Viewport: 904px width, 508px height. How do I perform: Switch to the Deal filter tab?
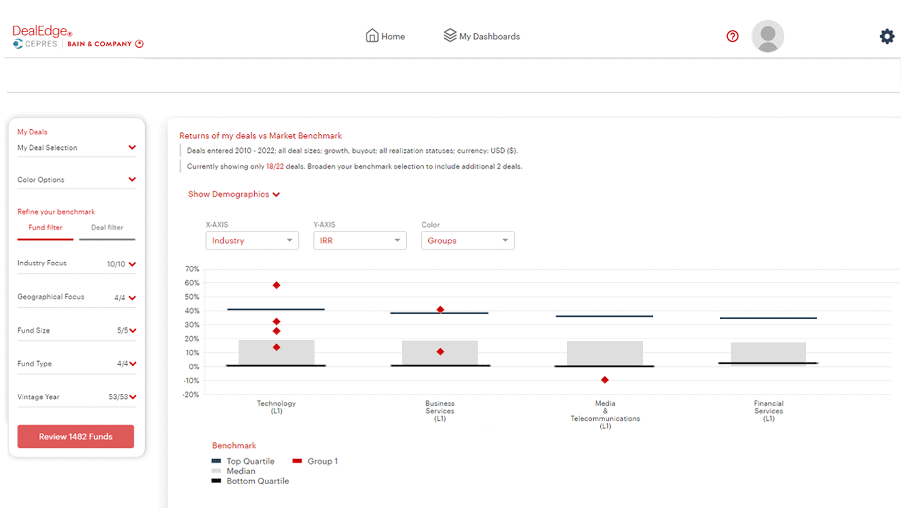[107, 228]
